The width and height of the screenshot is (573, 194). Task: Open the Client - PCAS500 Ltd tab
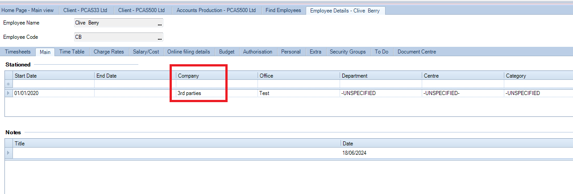click(142, 10)
